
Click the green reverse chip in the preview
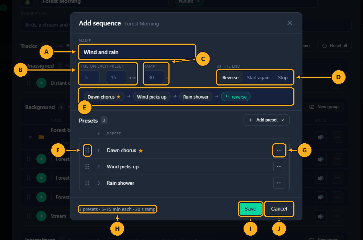(236, 97)
